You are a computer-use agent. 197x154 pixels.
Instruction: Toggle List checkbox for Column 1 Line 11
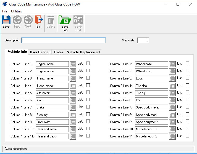88,136
